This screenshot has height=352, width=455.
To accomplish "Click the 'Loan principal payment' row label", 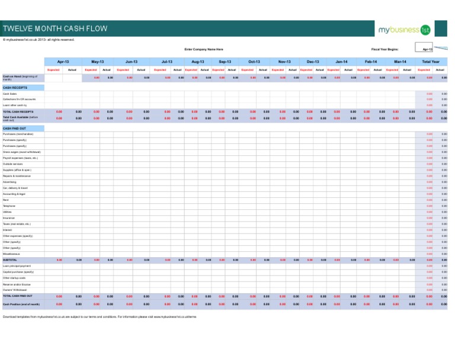I will [17, 266].
